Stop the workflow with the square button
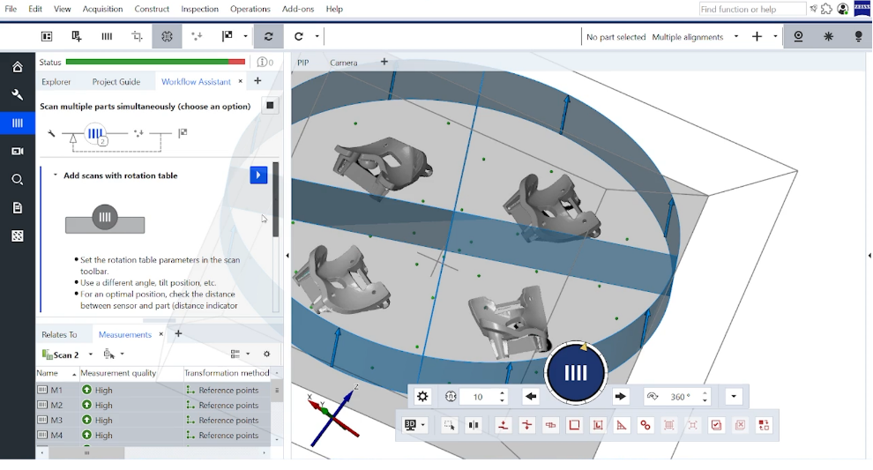 pos(270,105)
